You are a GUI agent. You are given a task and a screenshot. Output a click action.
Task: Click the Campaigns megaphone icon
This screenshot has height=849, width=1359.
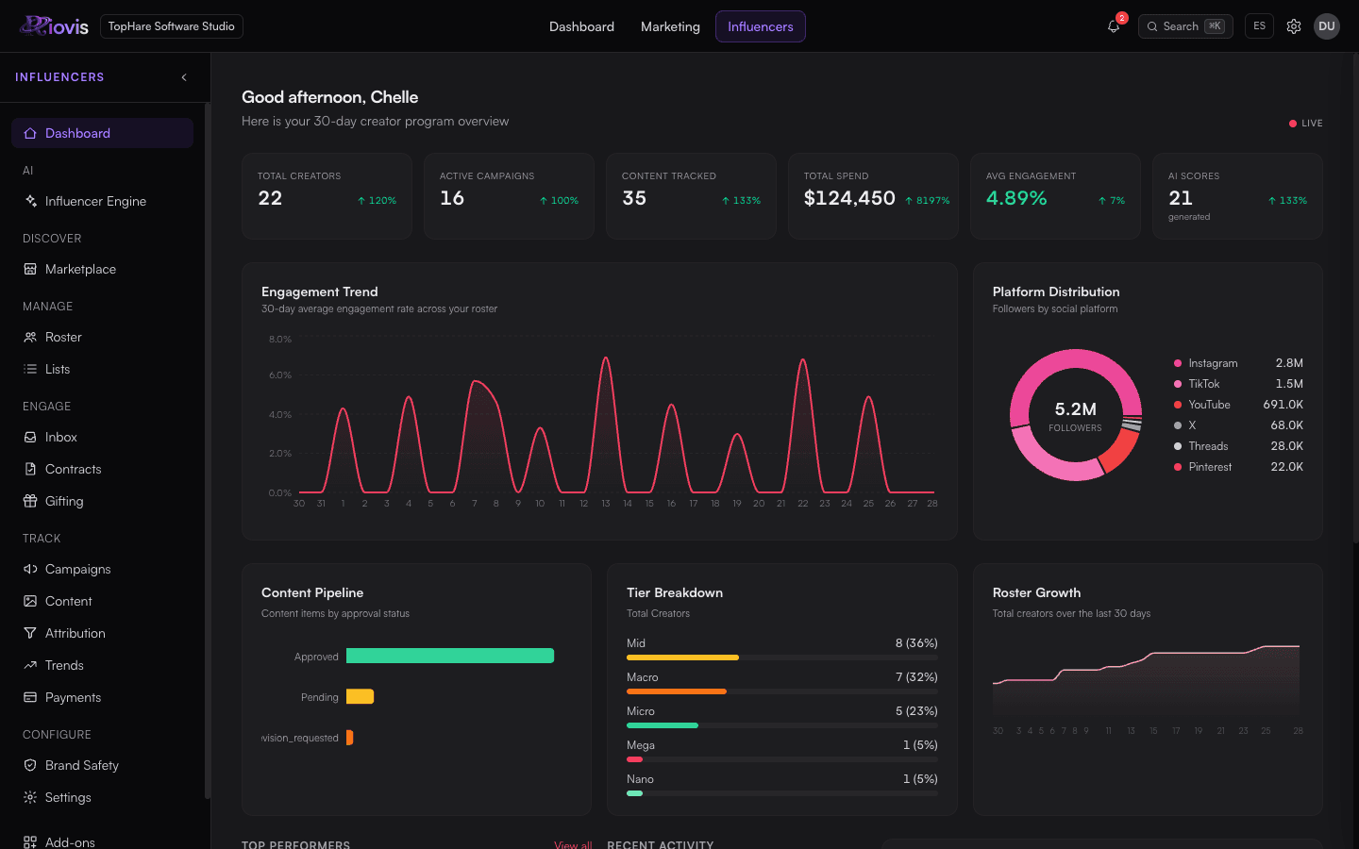point(30,569)
